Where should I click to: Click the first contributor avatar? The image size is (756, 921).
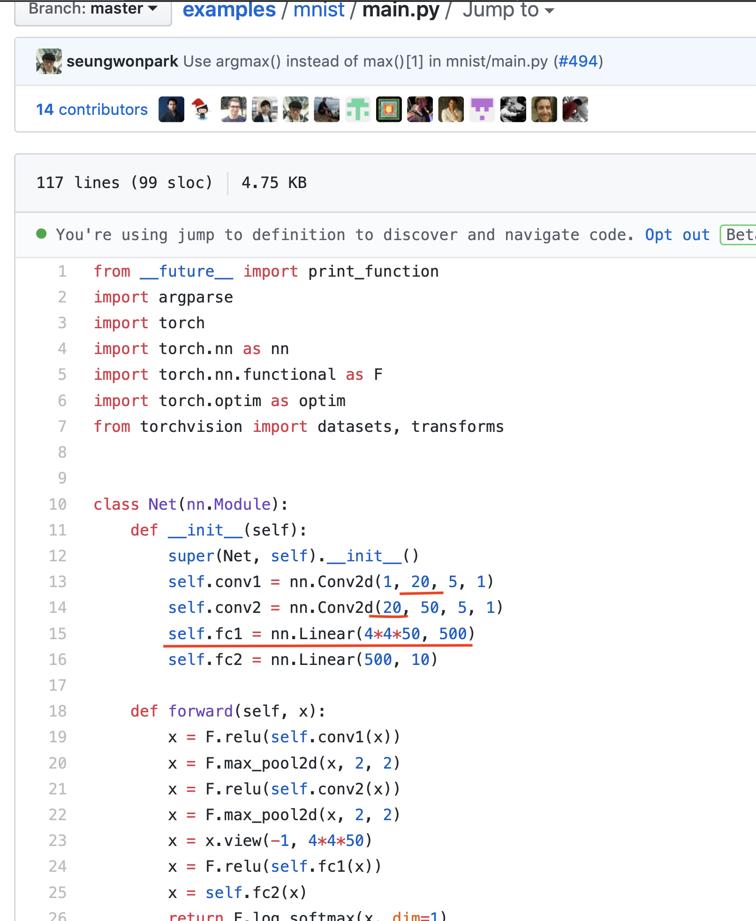point(171,110)
